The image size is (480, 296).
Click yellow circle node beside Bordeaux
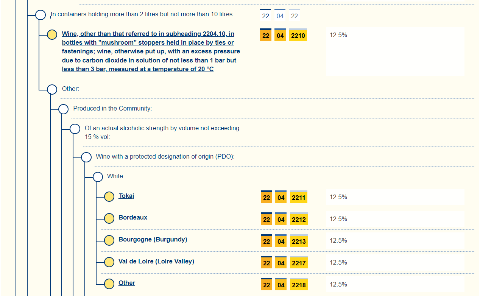109,218
